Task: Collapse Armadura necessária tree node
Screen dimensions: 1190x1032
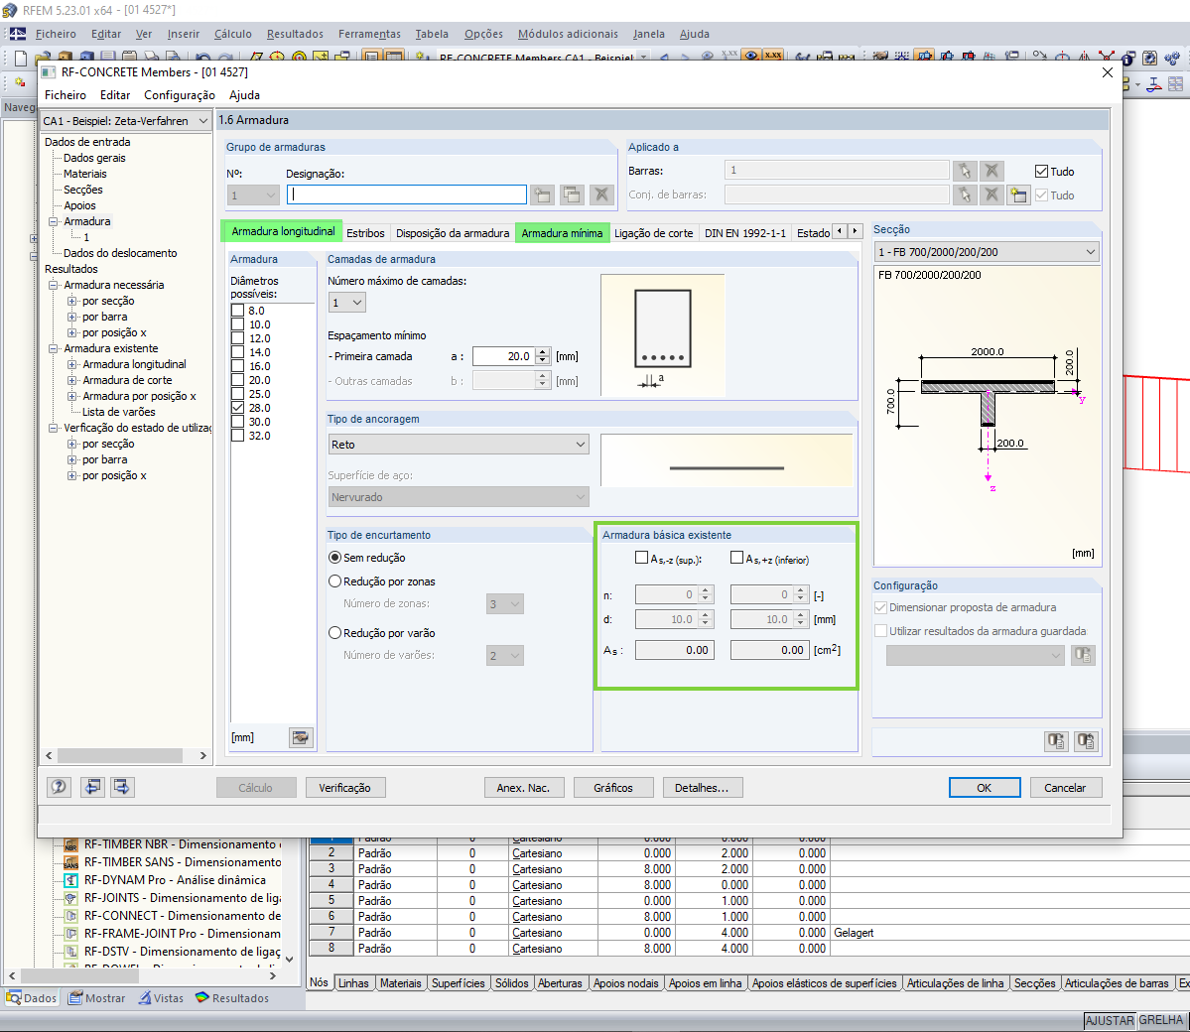Action: pos(54,286)
